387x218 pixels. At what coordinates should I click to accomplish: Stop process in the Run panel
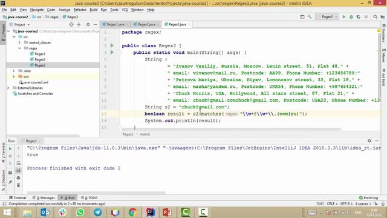pyautogui.click(x=10, y=156)
